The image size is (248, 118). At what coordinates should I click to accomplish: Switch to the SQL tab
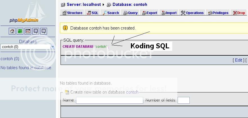point(93,13)
